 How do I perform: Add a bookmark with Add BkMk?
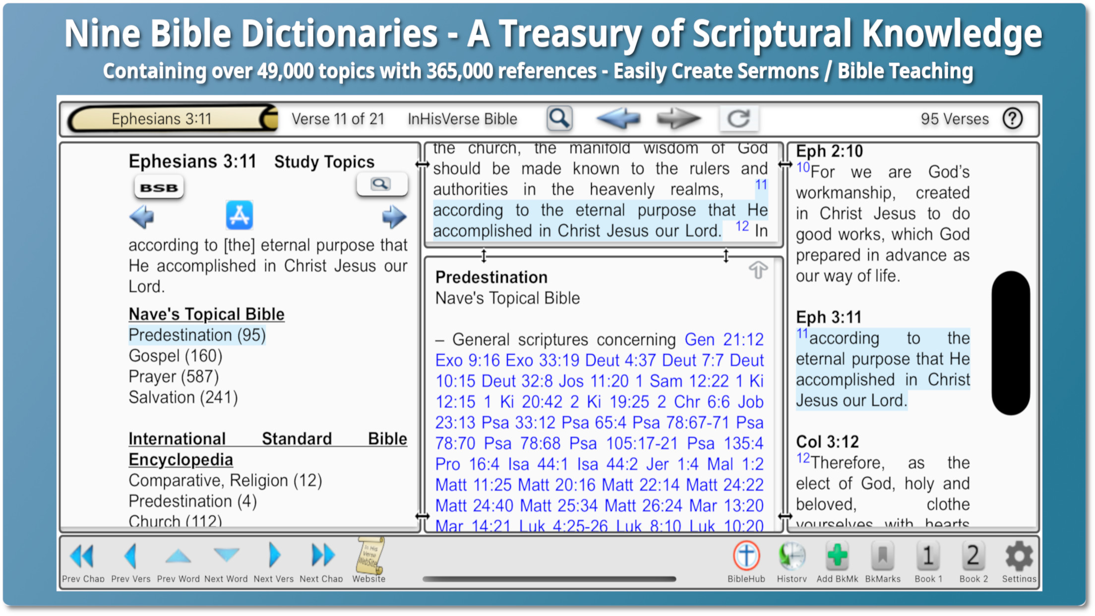[x=837, y=562]
